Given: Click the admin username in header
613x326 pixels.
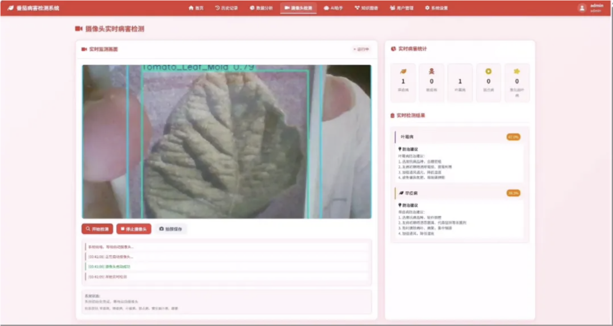Looking at the screenshot, I should click(x=596, y=6).
